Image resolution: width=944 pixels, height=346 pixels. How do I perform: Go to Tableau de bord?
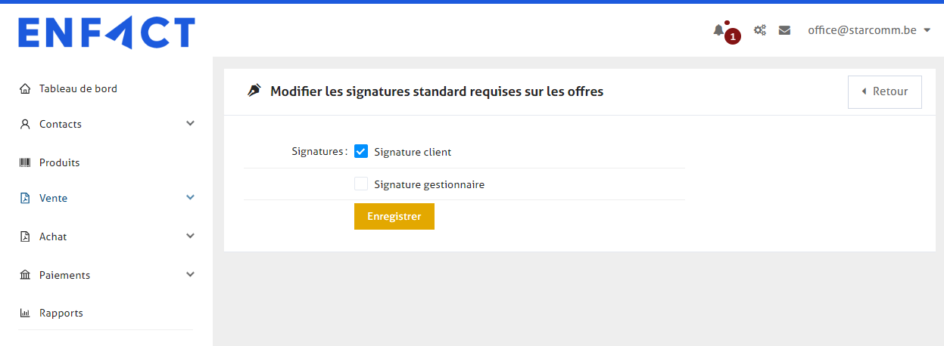(78, 88)
